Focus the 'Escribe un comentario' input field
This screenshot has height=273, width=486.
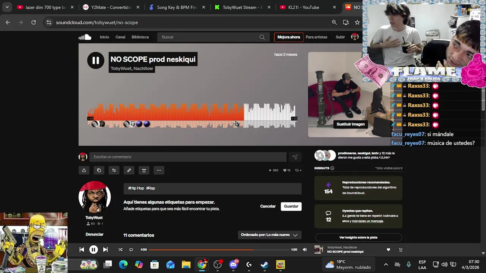coord(188,157)
